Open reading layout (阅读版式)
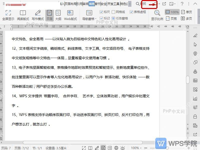Screen dimensions: 200x150 point(23,15)
